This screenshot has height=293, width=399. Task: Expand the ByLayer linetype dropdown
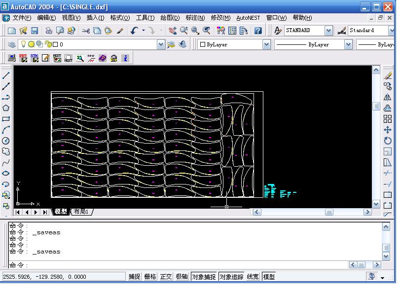pos(348,44)
